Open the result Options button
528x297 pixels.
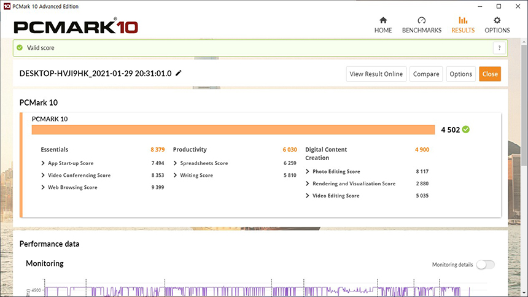[x=460, y=74]
